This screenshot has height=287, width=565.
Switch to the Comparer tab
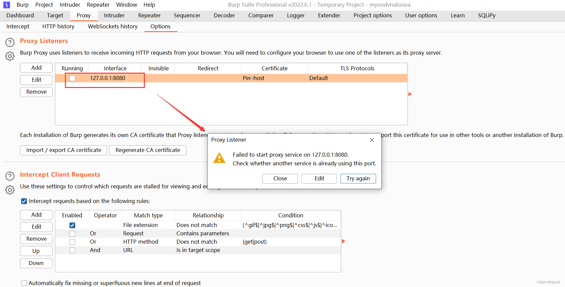261,15
